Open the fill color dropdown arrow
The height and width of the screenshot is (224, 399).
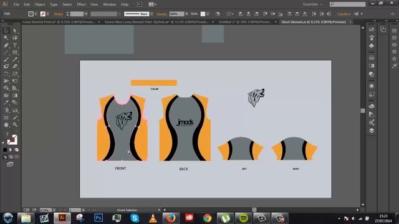coord(36,14)
